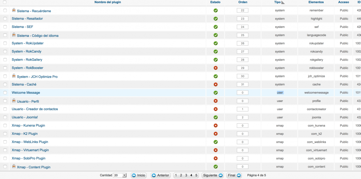Click status icon of Sistema - SEF
Viewport: 361px width, 179px height.
[x=216, y=27]
